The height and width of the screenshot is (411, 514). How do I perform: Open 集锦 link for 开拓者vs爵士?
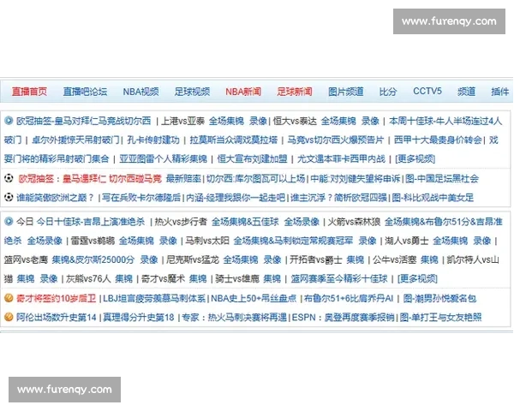click(x=356, y=260)
